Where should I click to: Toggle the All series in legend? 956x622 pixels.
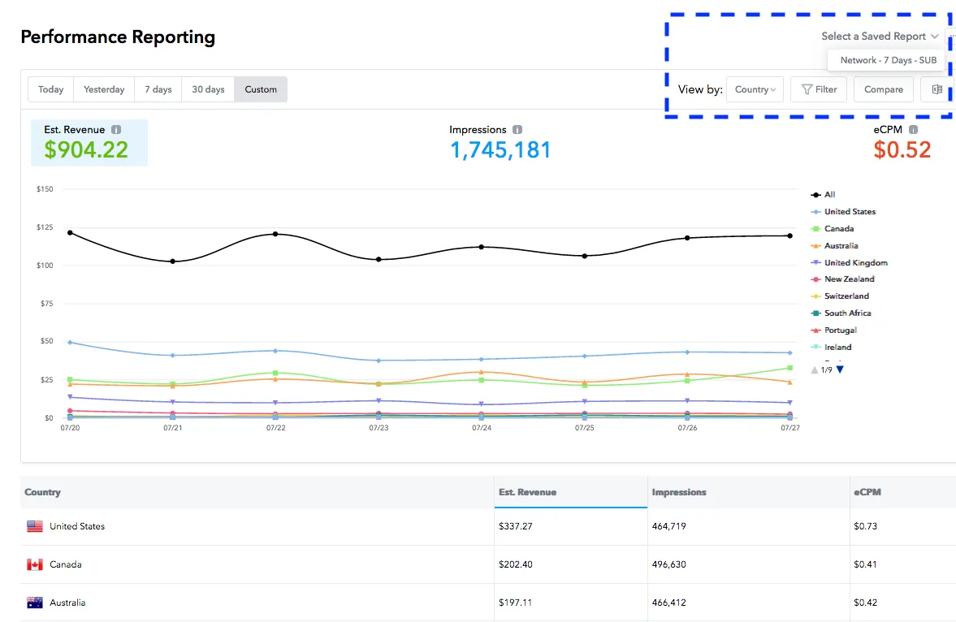[x=823, y=195]
